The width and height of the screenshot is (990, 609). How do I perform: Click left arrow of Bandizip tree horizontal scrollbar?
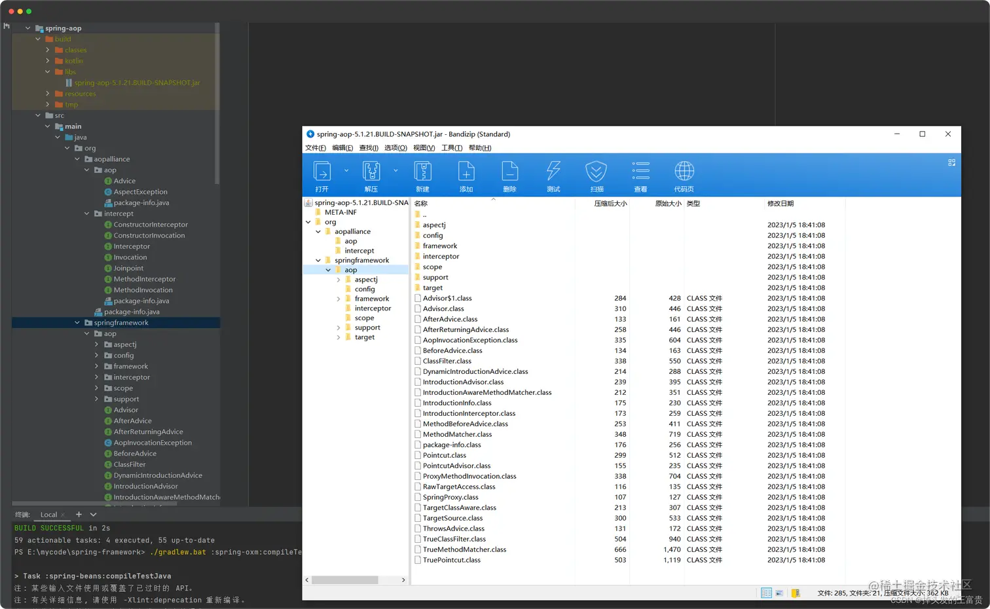pos(307,580)
